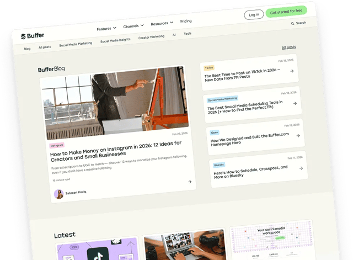353x260 pixels.
Task: Click arrow on Social Media Scheduling Tools card
Action: [295, 103]
